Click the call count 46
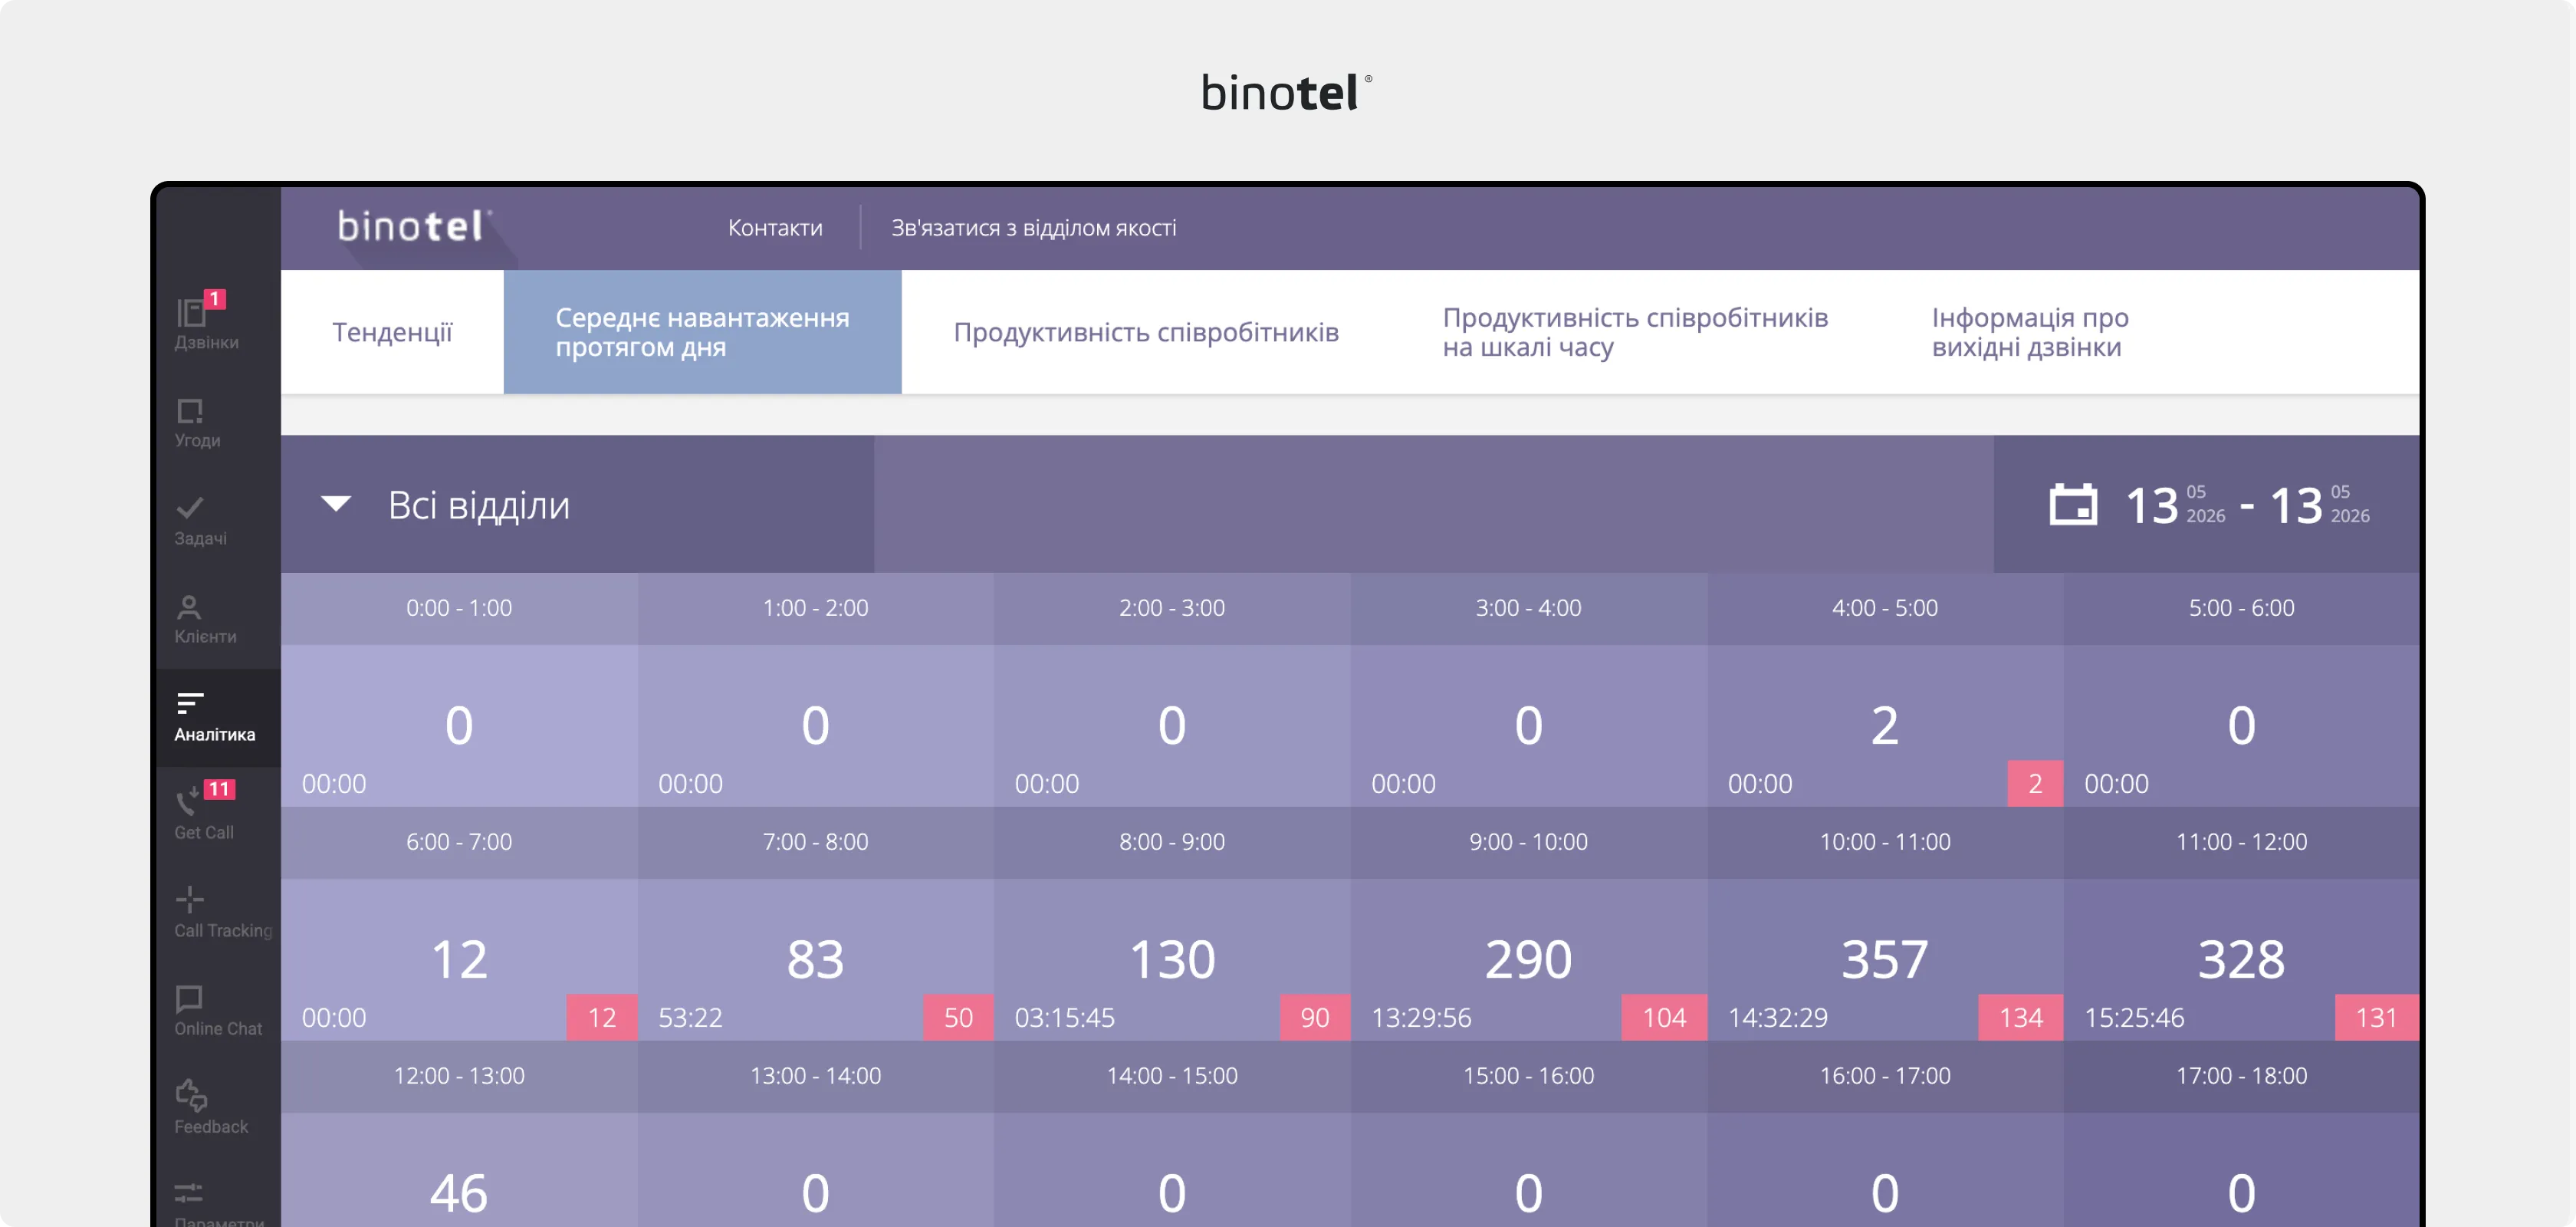This screenshot has width=2576, height=1227. pyautogui.click(x=459, y=1193)
